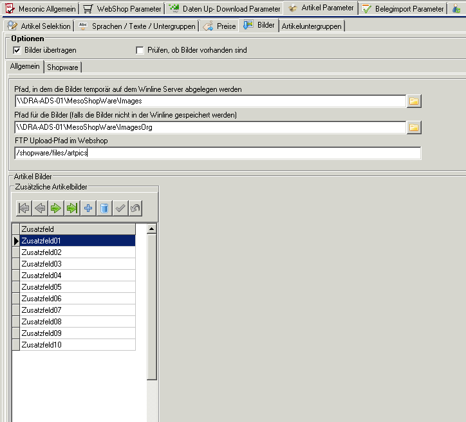Go to the first record in navigator

point(24,208)
